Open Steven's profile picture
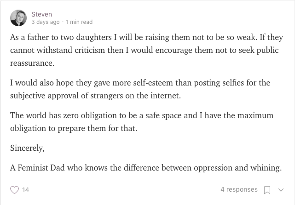Viewport: 295px width, 205px height. pyautogui.click(x=18, y=18)
